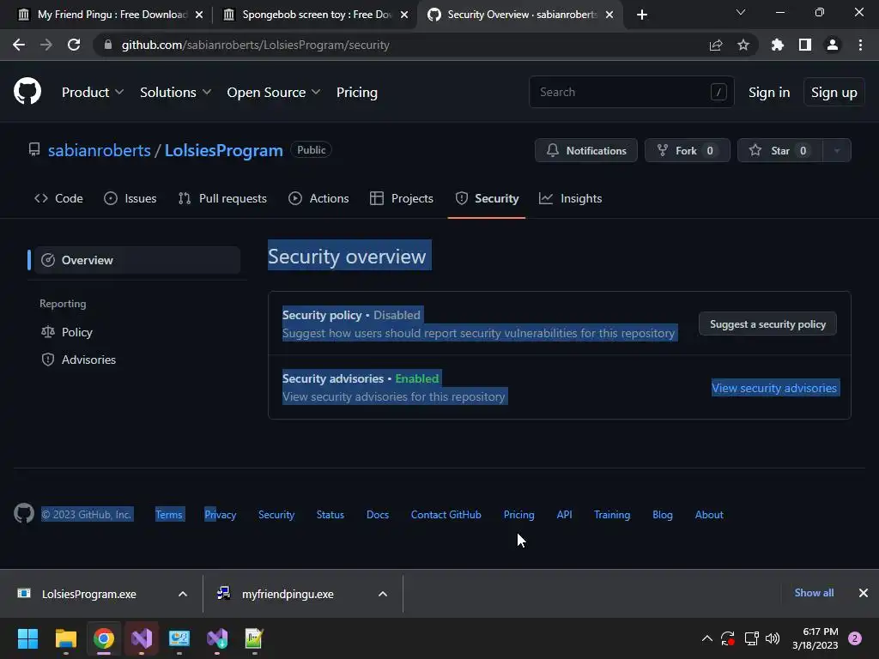Image resolution: width=879 pixels, height=659 pixels.
Task: Click View security advisories link
Action: point(774,388)
